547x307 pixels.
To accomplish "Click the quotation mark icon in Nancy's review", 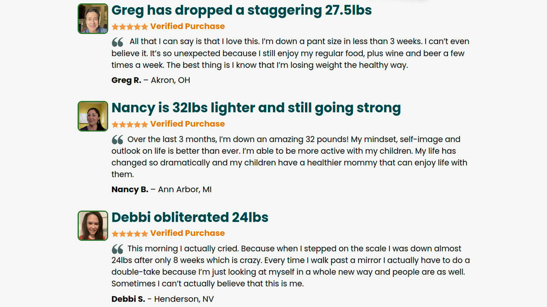I will [118, 140].
